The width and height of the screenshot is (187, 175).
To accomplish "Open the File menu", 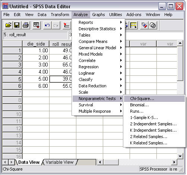I will [6, 15].
